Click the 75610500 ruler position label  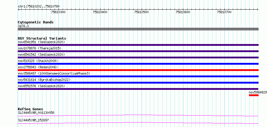coord(142,12)
